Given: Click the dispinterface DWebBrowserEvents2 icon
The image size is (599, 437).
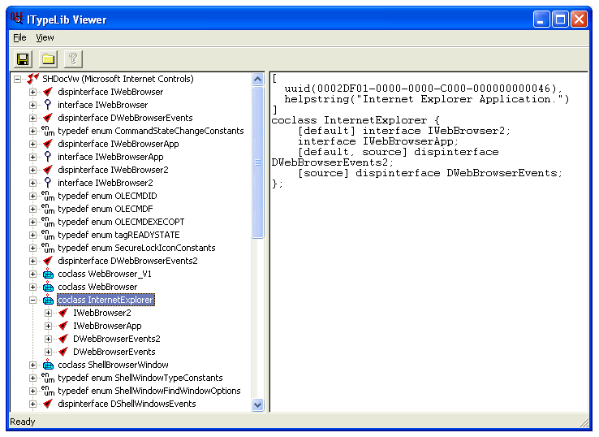Looking at the screenshot, I should click(48, 261).
